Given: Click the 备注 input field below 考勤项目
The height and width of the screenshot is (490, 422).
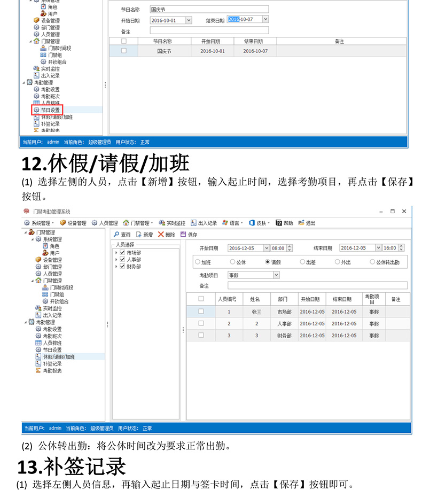Looking at the screenshot, I should click(317, 286).
